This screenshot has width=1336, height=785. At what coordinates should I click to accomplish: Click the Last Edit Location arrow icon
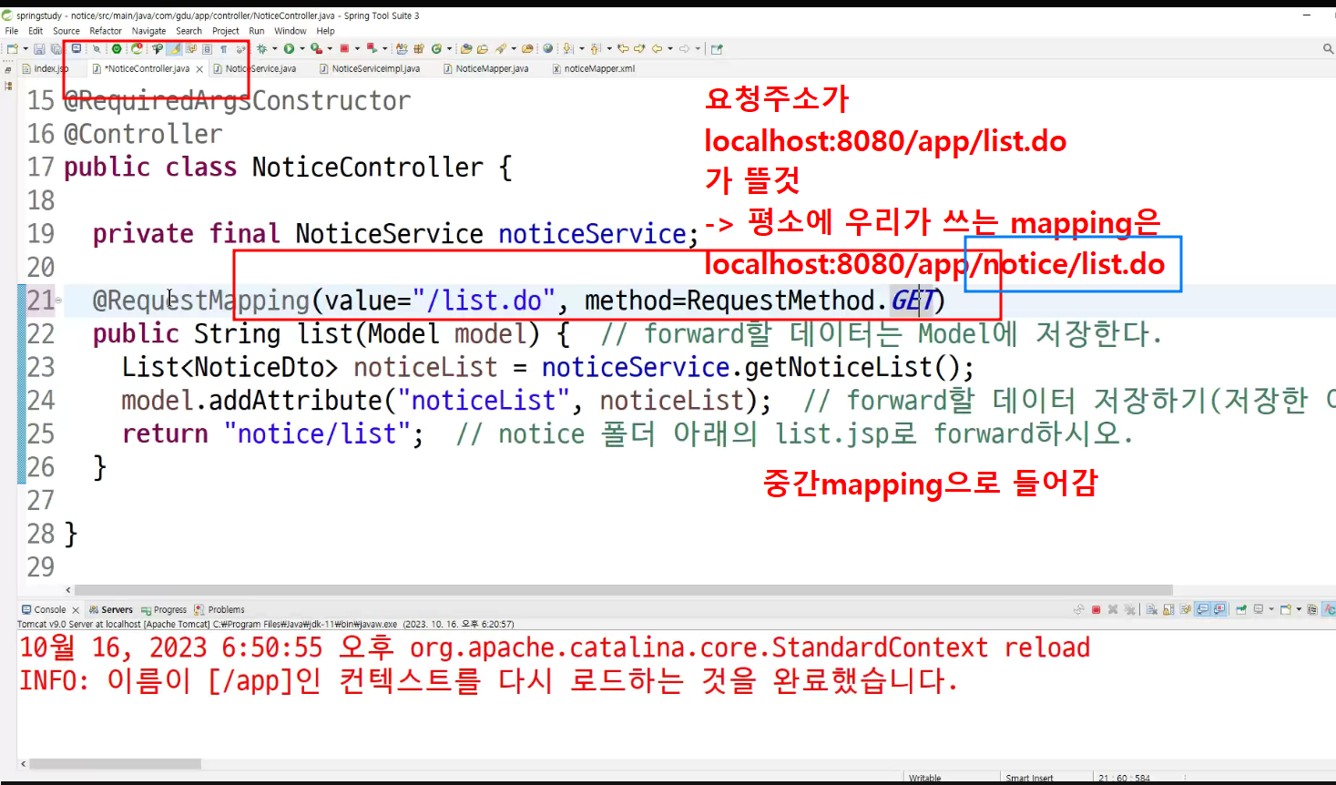pos(623,49)
